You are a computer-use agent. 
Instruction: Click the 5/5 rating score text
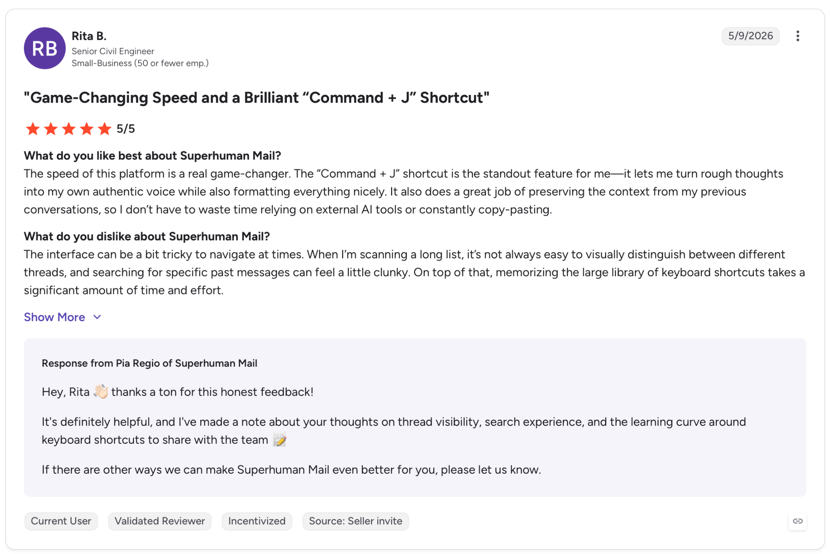pos(126,129)
